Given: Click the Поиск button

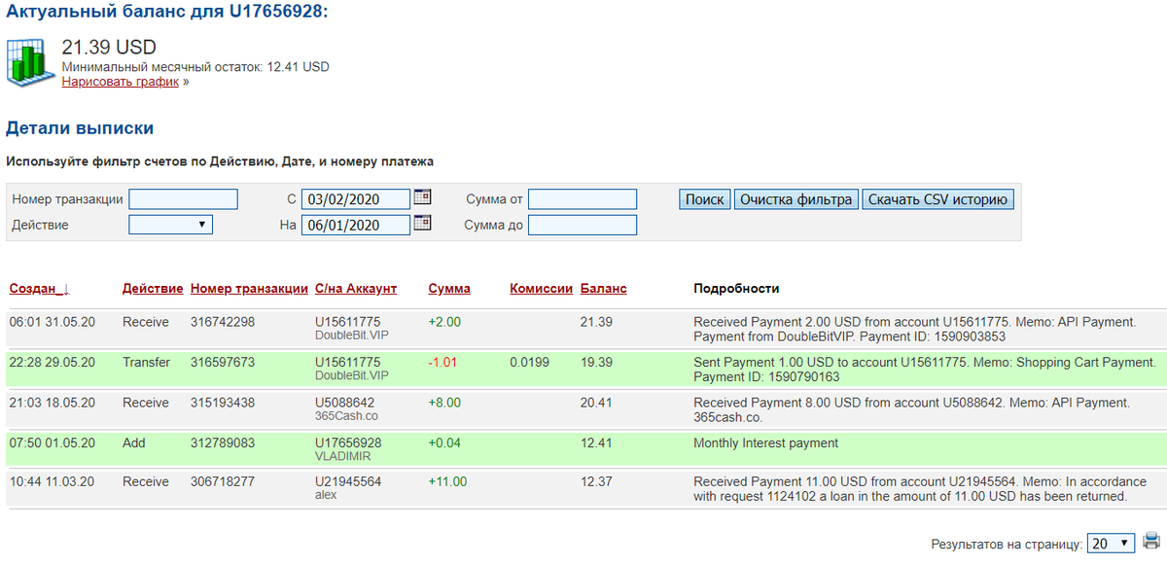Looking at the screenshot, I should pos(705,199).
